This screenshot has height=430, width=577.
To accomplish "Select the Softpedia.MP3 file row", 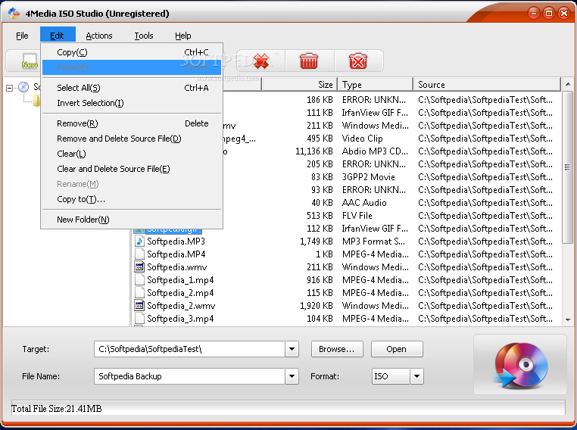I will pyautogui.click(x=346, y=241).
